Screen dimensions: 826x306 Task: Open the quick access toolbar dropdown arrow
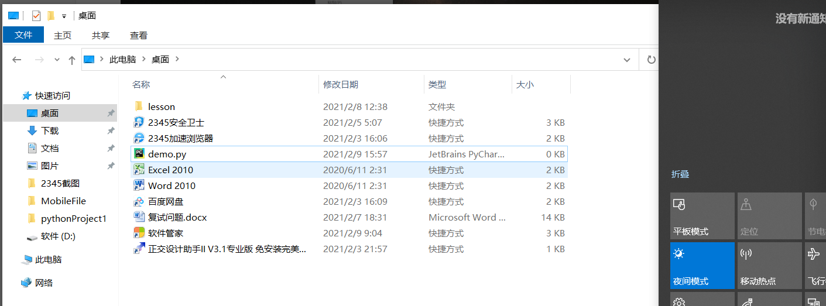(64, 16)
